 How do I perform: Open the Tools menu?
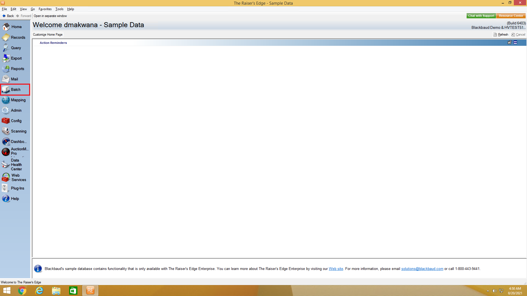click(59, 9)
